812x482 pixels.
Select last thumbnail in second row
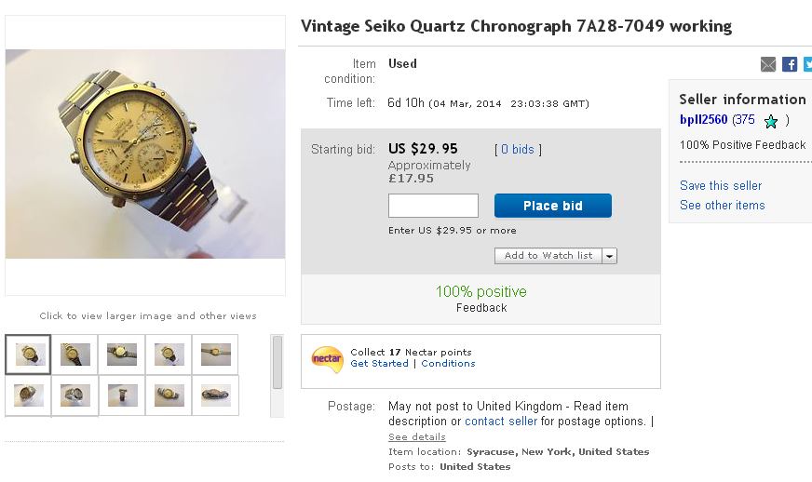[x=215, y=395]
